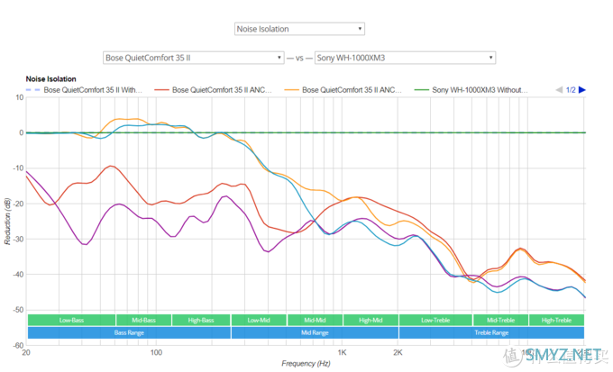Screen dimensions: 613x372
Task: Toggle red Bose QuietComfort 35 II ANC legend
Action: tap(213, 90)
